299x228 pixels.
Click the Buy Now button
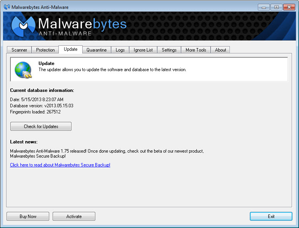coord(28,216)
